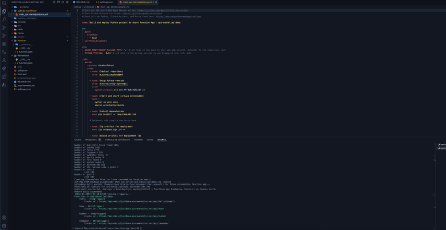Click the CARPETAS: AZURE-FUNCTION-APP section header
Viewport: 446px width, 230px height.
pos(28,2)
